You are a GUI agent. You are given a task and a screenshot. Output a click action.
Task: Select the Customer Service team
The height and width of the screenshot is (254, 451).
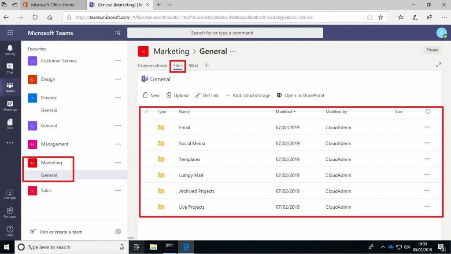pyautogui.click(x=59, y=61)
